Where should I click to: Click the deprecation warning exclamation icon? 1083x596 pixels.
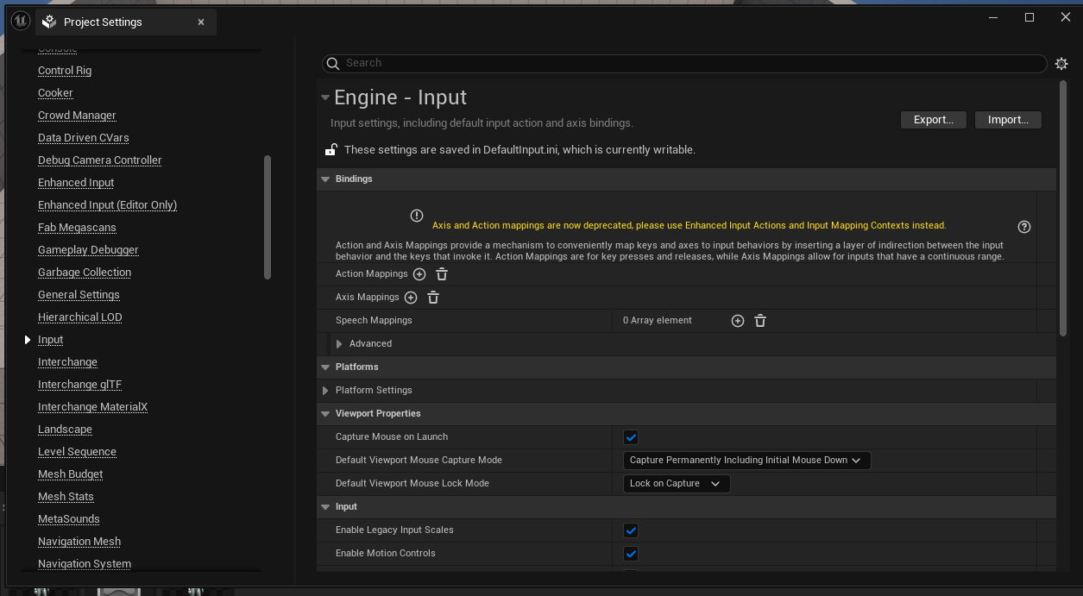click(417, 216)
